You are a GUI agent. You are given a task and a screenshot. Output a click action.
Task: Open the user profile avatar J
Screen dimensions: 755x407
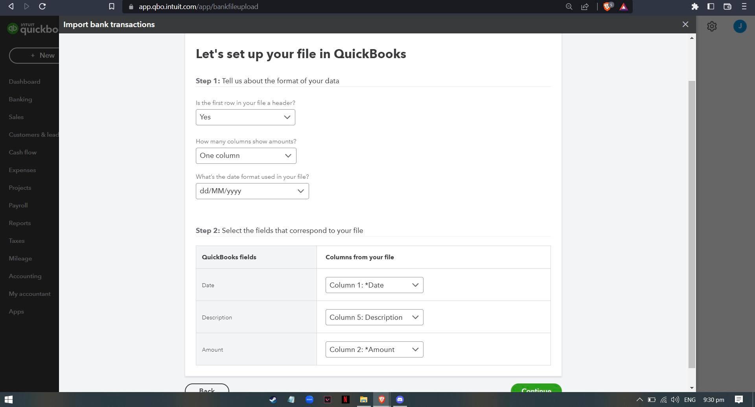tap(740, 26)
